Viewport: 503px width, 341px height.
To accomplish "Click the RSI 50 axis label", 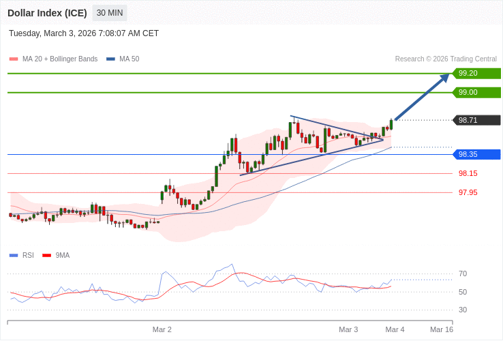I will 463,292.
